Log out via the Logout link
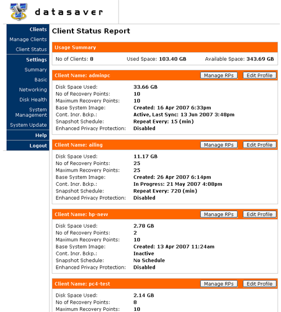The image size is (281, 312). (38, 146)
